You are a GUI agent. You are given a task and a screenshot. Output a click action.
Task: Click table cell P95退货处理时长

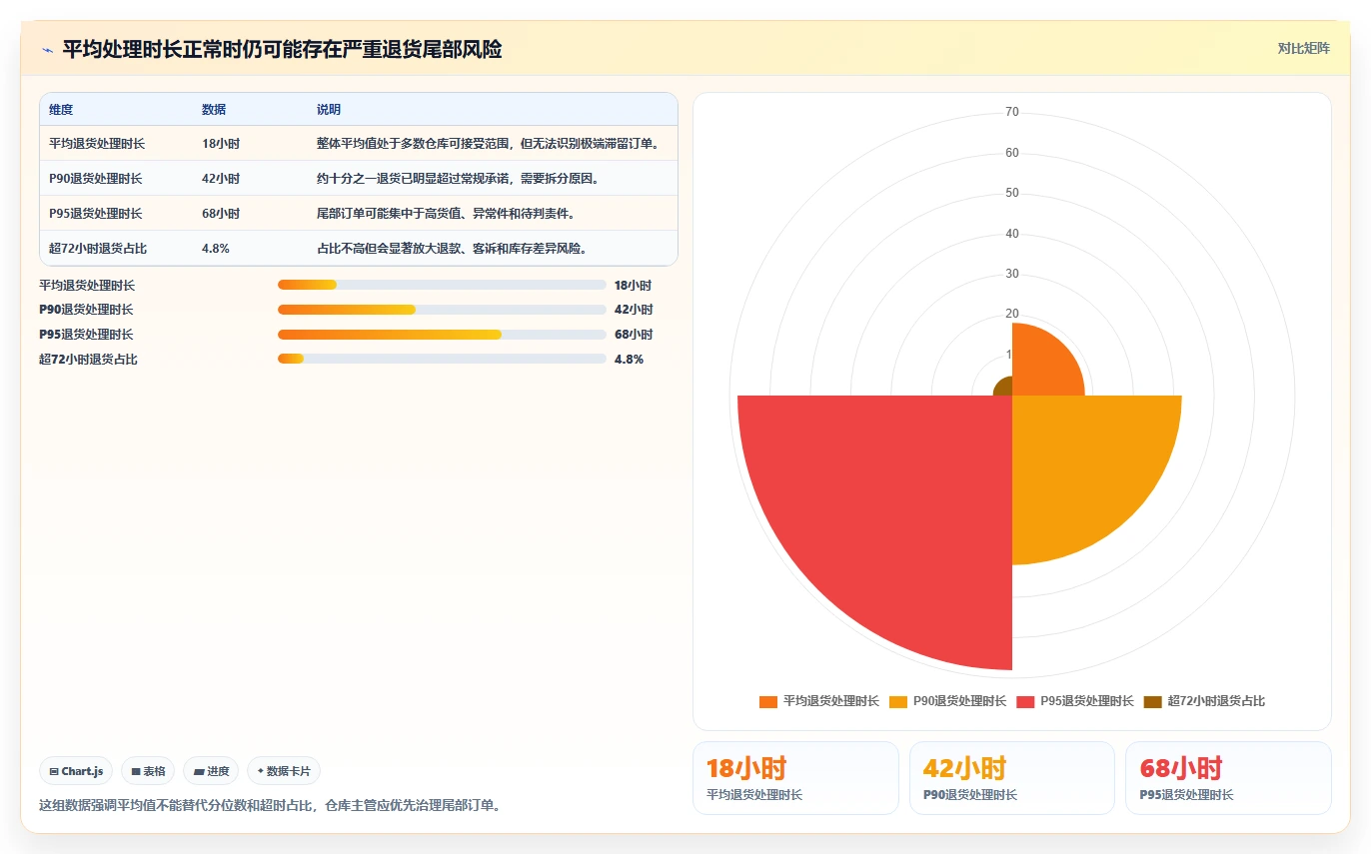tap(96, 214)
